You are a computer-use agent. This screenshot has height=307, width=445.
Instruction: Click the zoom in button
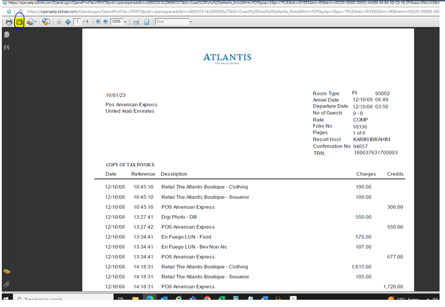coord(105,22)
